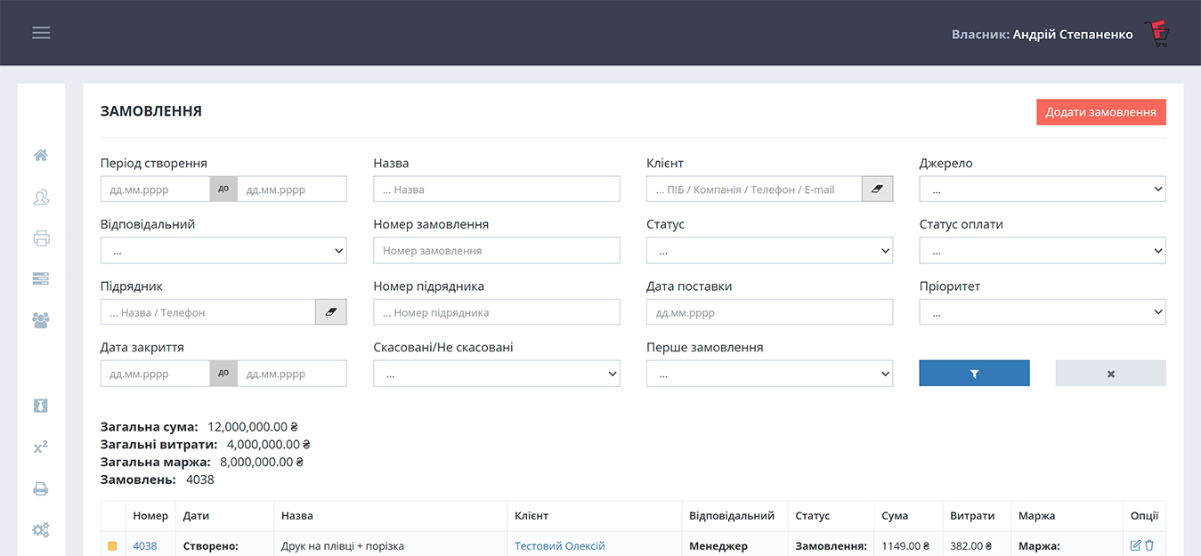Click the Номер замовлення input field
Viewport: 1201px width, 556px height.
click(x=496, y=251)
